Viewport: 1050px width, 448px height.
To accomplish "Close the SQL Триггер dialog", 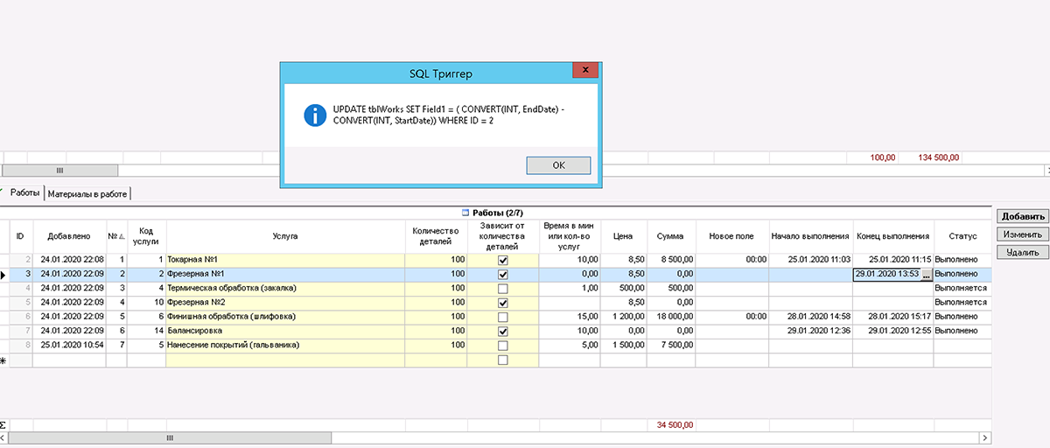I will pyautogui.click(x=585, y=71).
